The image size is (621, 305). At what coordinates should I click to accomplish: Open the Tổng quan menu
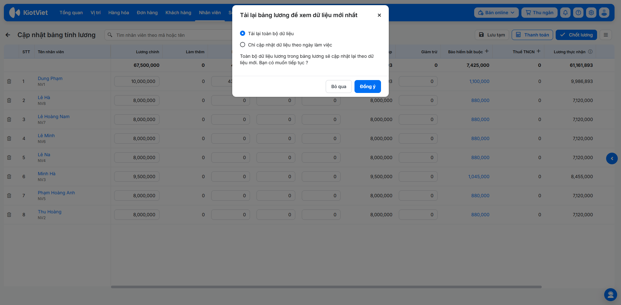click(x=71, y=13)
